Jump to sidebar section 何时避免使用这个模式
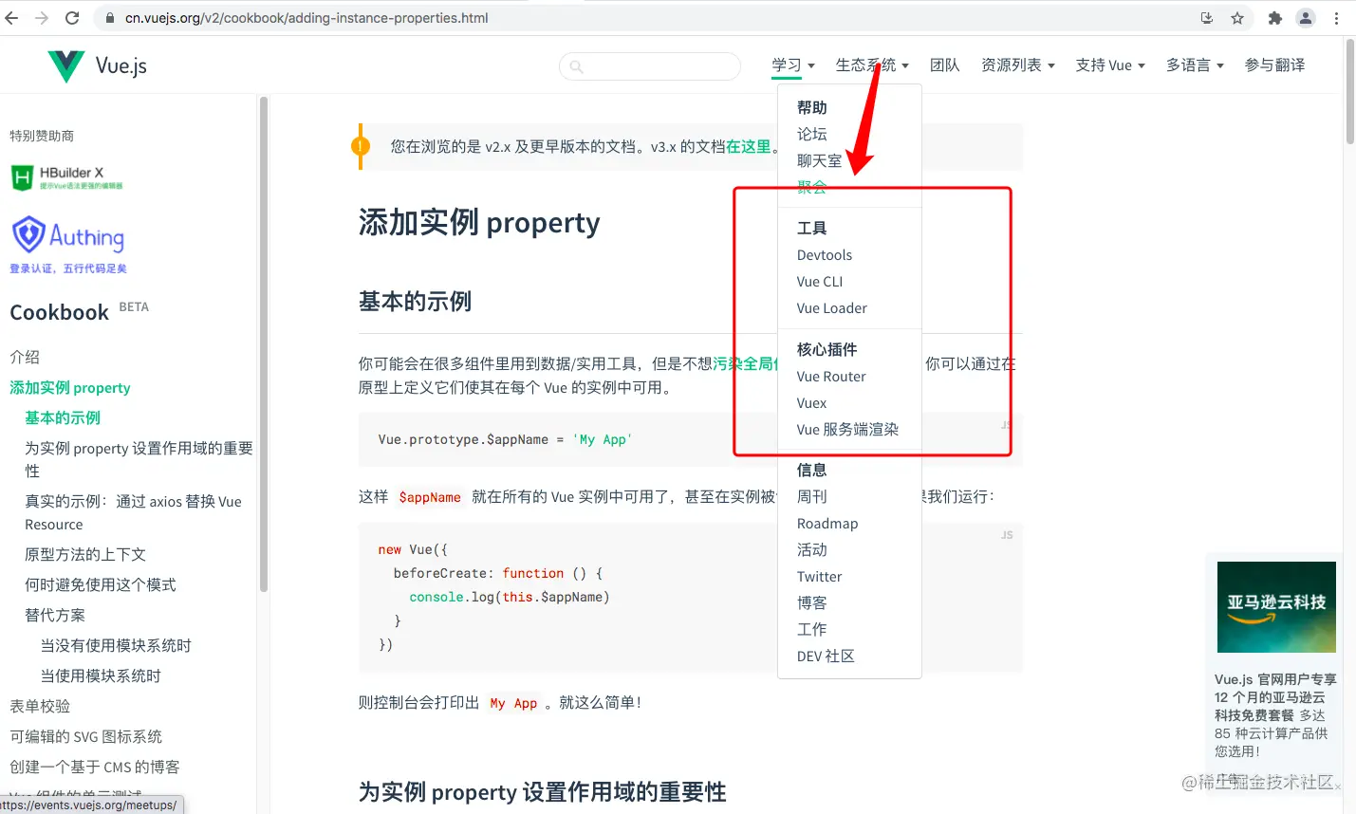This screenshot has width=1356, height=814. (x=101, y=585)
